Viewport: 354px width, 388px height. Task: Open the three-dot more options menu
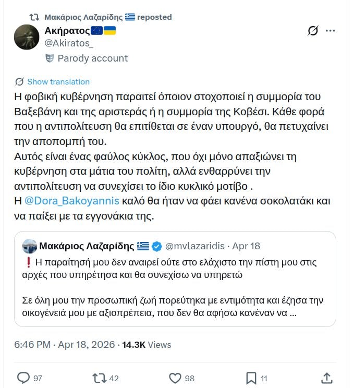pyautogui.click(x=331, y=31)
